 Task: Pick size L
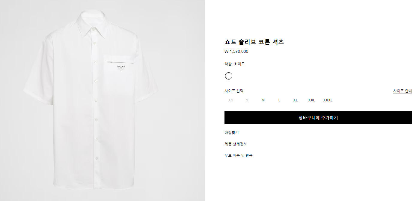point(279,100)
